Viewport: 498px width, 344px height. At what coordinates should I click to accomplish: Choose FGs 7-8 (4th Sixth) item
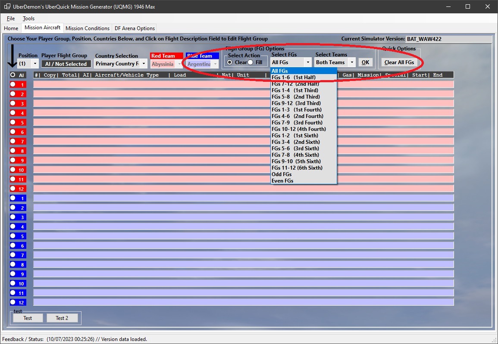[x=304, y=155]
